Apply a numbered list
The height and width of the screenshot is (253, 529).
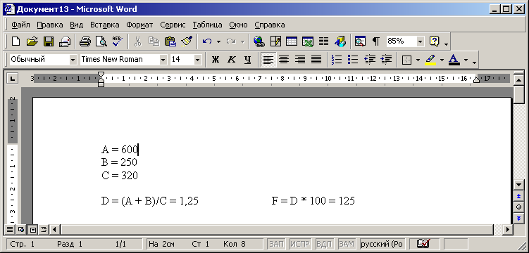pyautogui.click(x=337, y=60)
